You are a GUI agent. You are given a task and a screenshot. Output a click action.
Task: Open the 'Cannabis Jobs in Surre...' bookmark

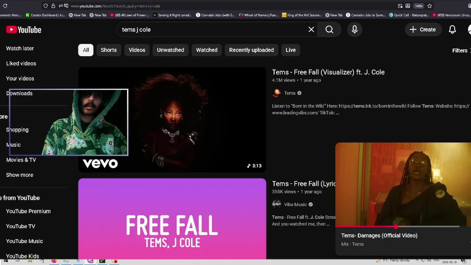[366, 15]
